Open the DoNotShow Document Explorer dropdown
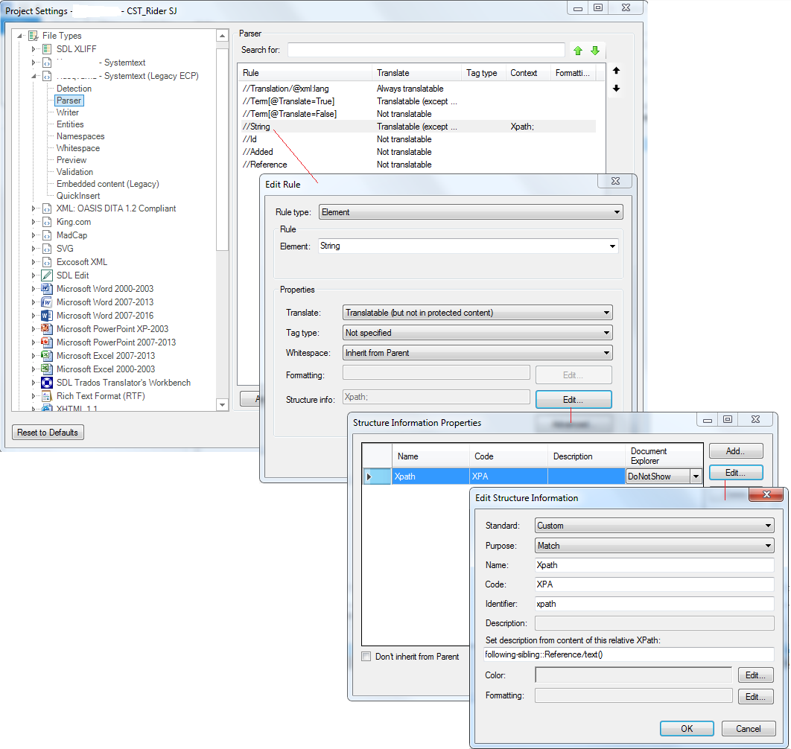Image resolution: width=791 pixels, height=749 pixels. [696, 477]
